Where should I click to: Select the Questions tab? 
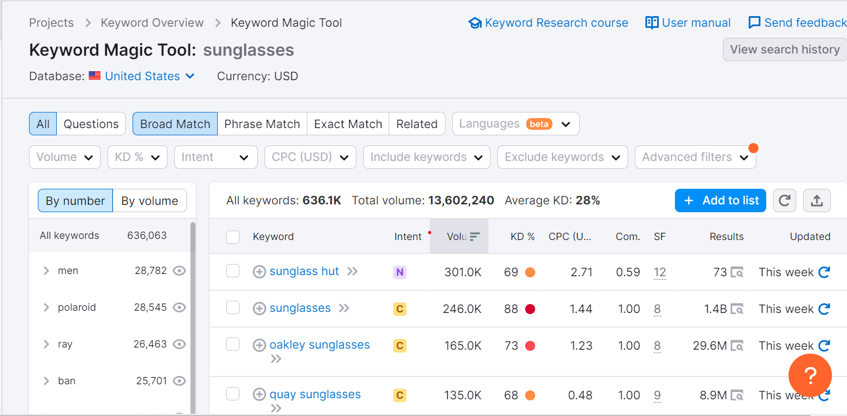click(91, 124)
